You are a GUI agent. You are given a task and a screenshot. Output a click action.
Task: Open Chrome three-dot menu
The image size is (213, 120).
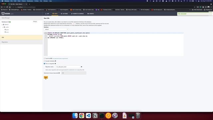[x=211, y=7]
